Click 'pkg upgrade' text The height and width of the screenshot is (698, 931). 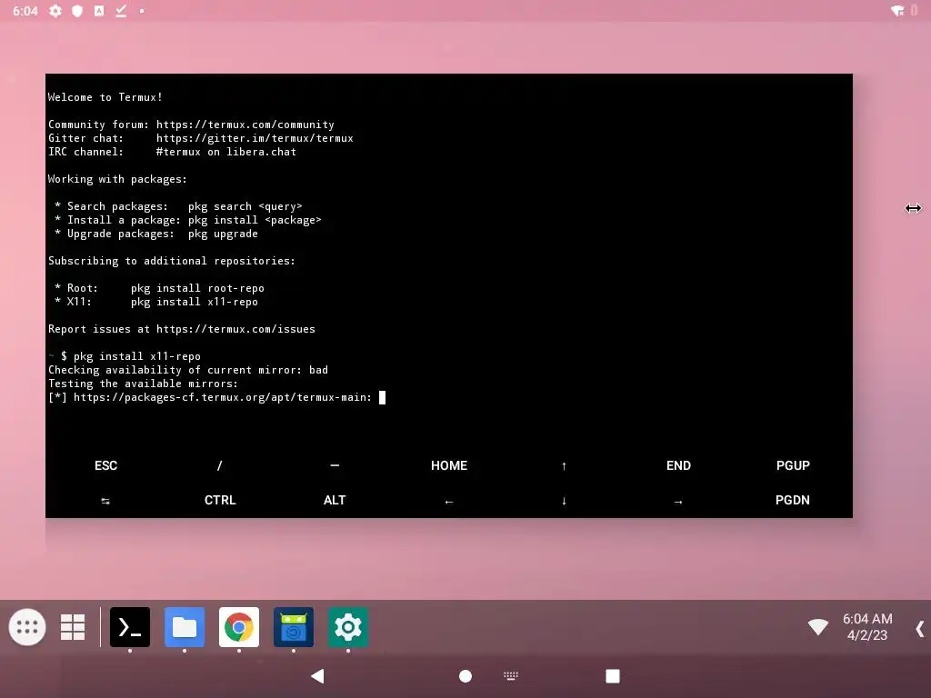coord(224,234)
